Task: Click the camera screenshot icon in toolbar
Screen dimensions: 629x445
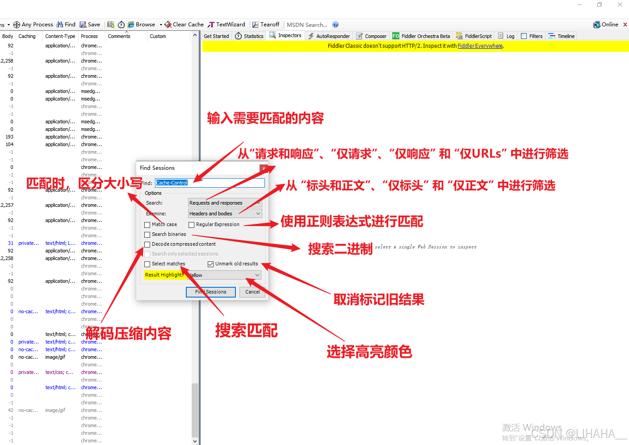Action: [111, 25]
